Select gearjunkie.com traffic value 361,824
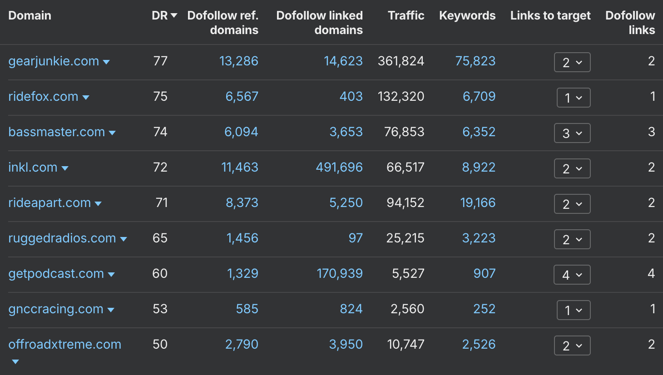The height and width of the screenshot is (375, 663). click(401, 61)
